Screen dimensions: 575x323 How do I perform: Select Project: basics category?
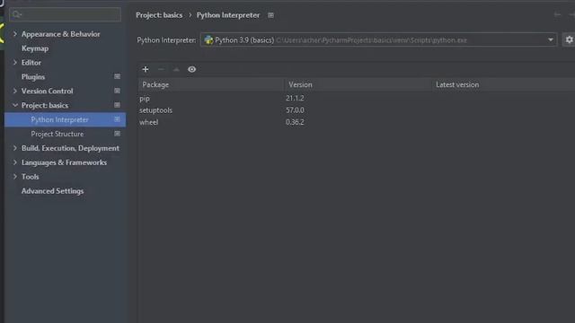pyautogui.click(x=45, y=106)
